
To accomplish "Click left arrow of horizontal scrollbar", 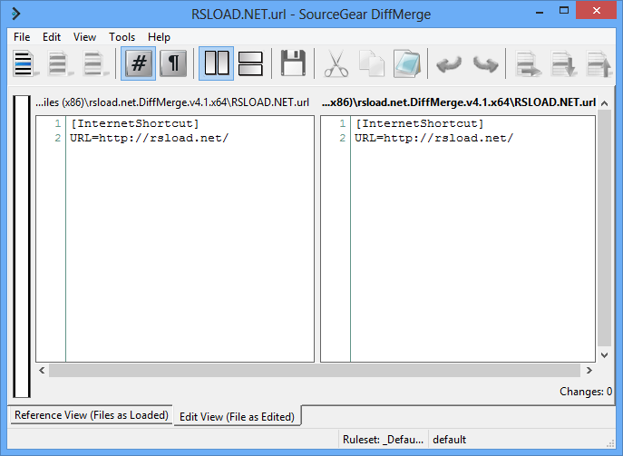I will point(42,370).
